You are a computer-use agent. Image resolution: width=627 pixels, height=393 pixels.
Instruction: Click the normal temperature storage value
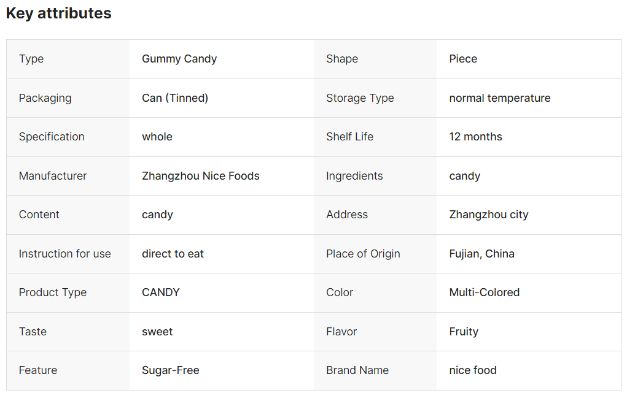pyautogui.click(x=499, y=98)
